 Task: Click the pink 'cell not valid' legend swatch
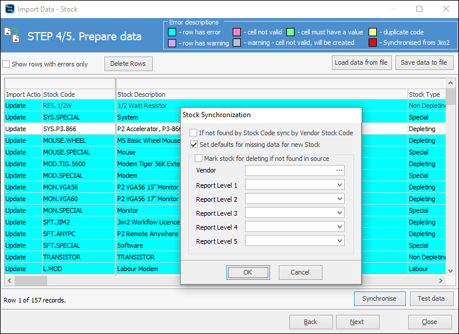[237, 32]
